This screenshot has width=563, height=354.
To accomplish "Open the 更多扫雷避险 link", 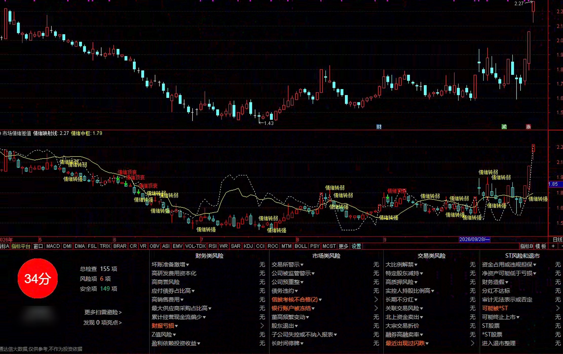I will tap(103, 312).
